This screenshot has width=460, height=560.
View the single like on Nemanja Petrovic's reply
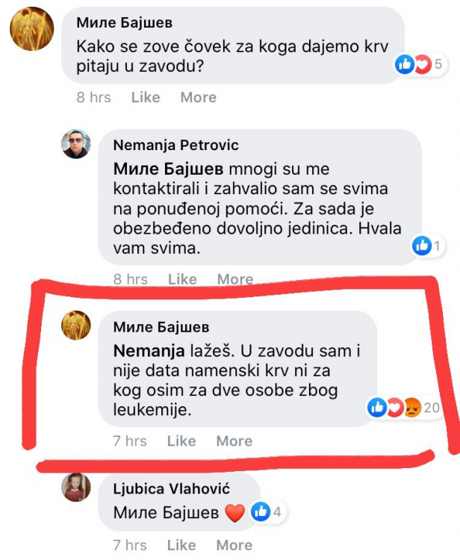pos(428,245)
